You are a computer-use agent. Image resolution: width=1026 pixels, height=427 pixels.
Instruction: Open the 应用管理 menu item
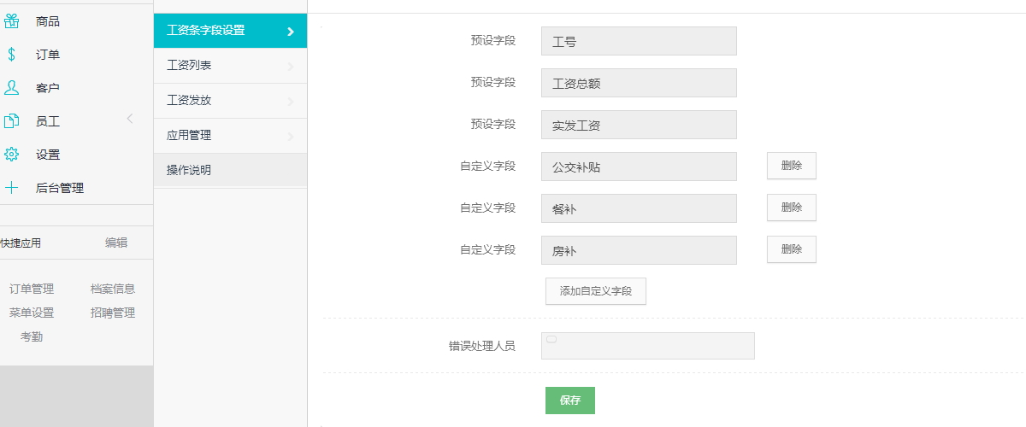click(x=189, y=135)
